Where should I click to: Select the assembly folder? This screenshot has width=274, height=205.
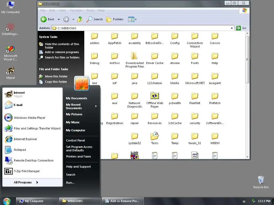click(135, 38)
